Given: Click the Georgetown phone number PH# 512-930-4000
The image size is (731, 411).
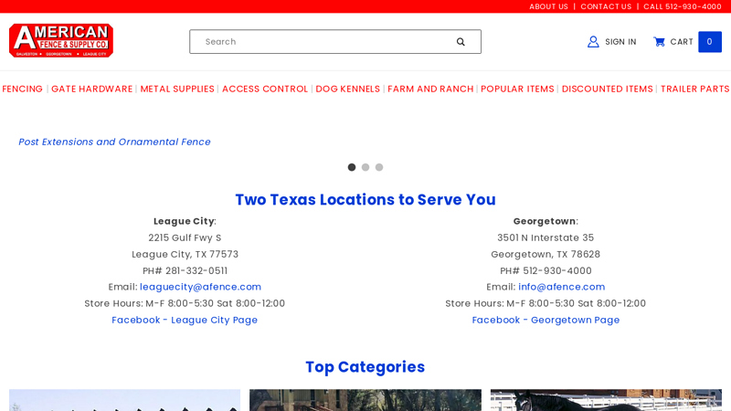Looking at the screenshot, I should (x=546, y=270).
